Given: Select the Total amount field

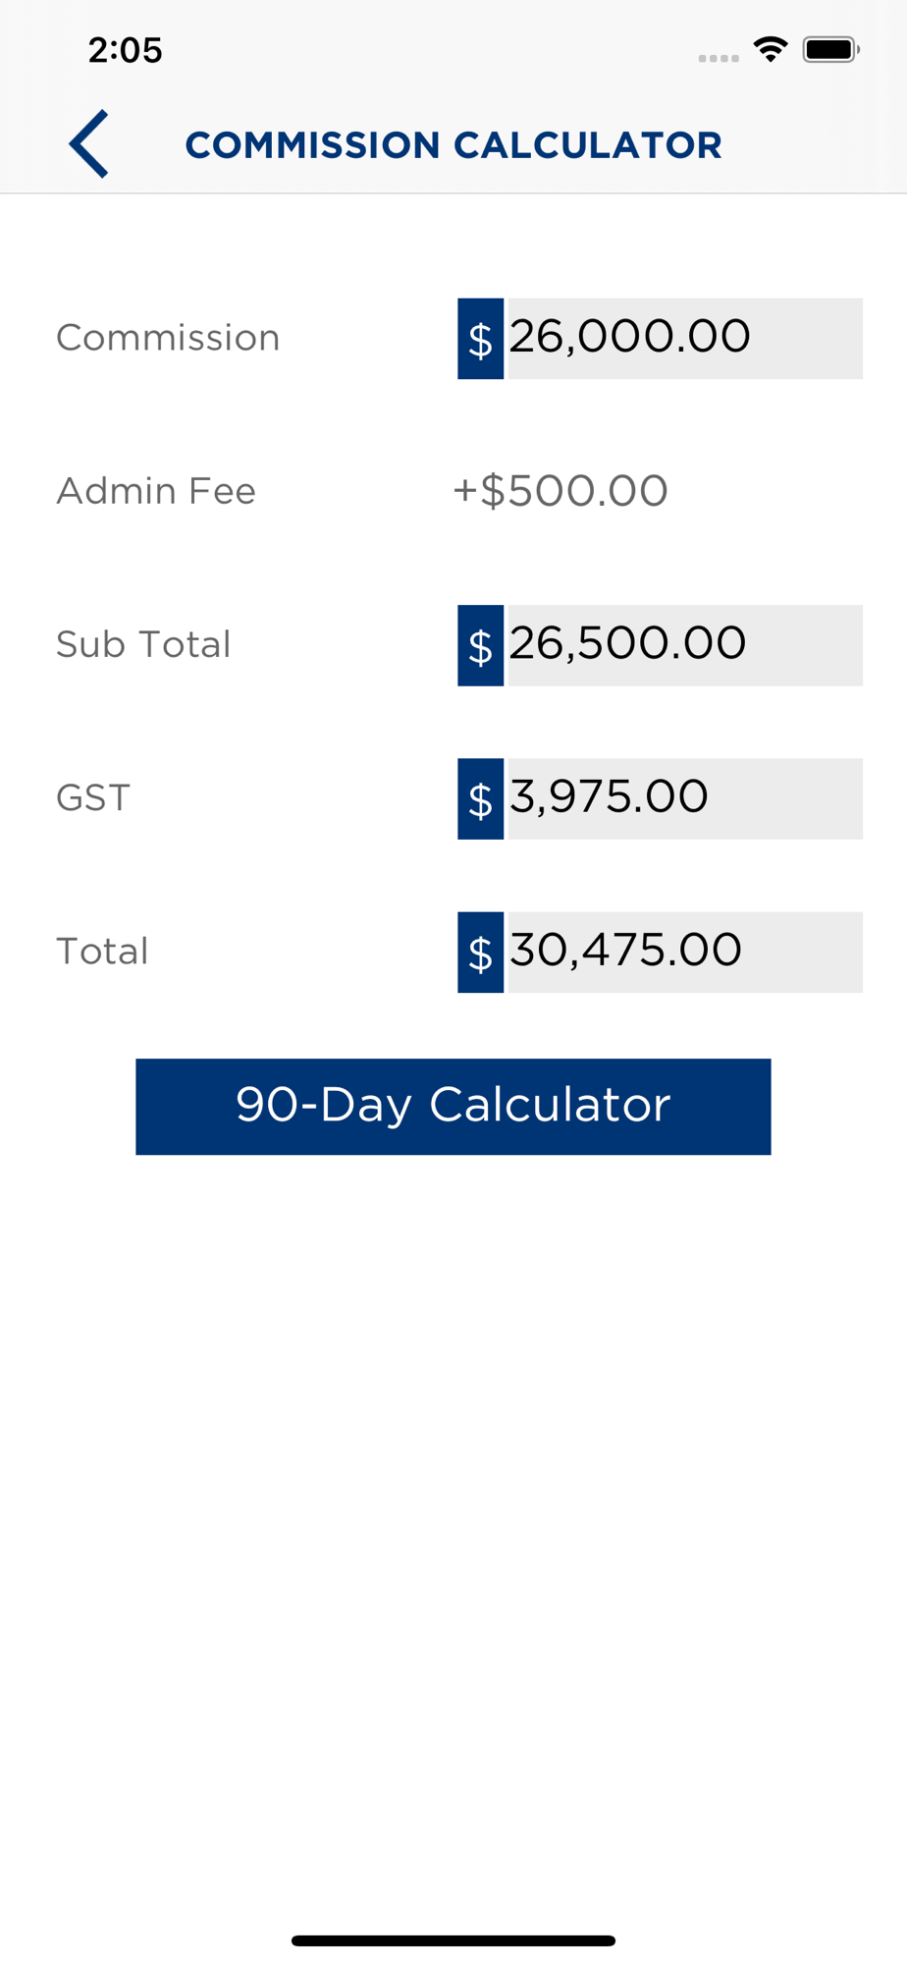Looking at the screenshot, I should click(683, 952).
